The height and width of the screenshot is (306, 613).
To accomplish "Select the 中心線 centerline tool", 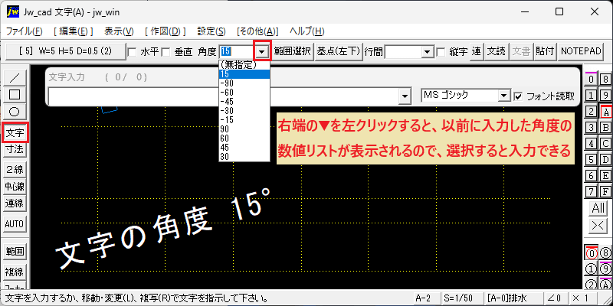I will [x=15, y=187].
